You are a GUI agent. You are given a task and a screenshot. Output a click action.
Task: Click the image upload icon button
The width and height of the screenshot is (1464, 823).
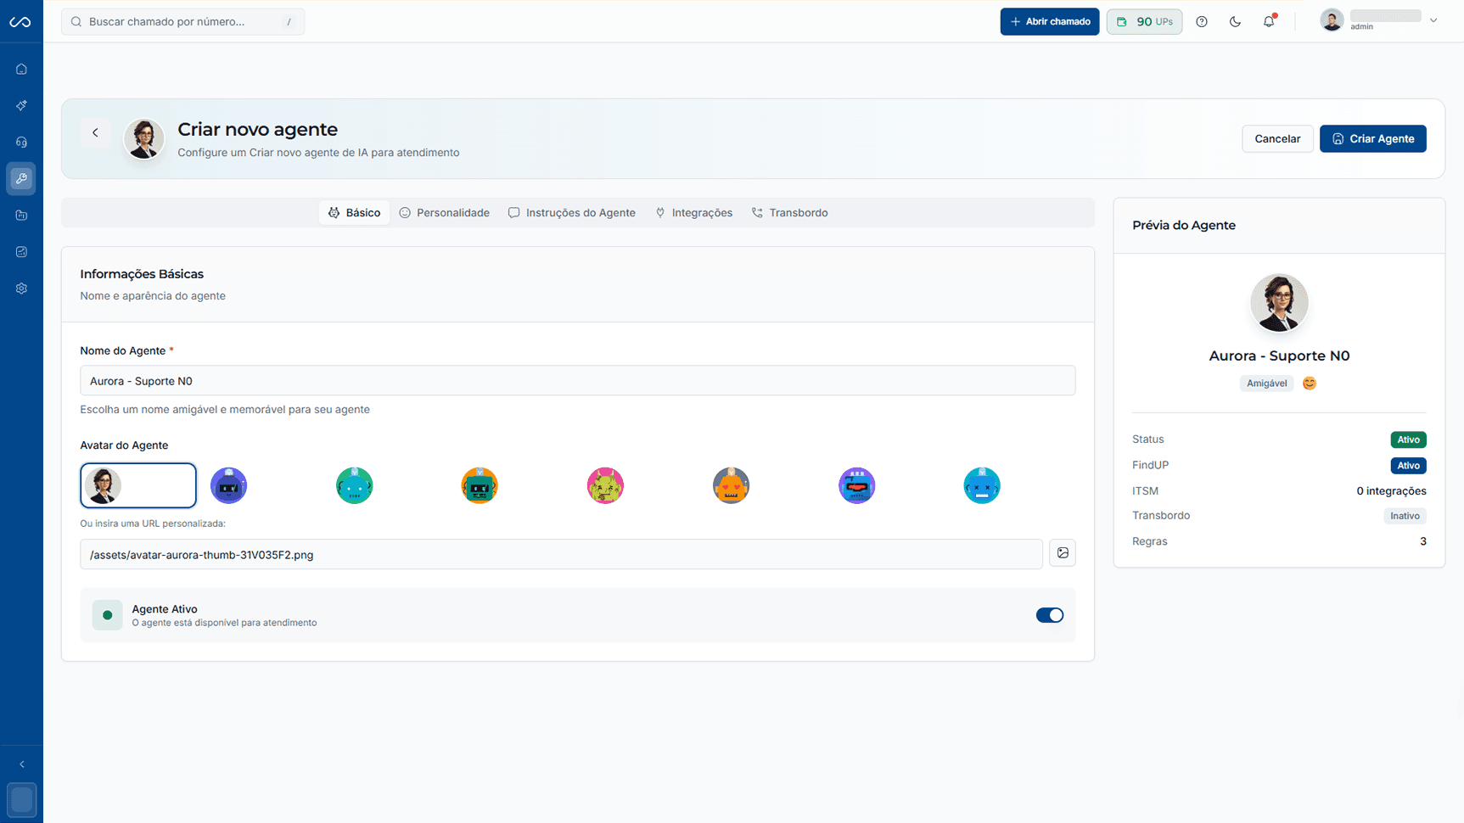(1063, 553)
